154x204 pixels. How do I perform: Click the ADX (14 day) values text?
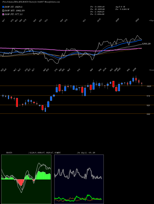coord(86,153)
